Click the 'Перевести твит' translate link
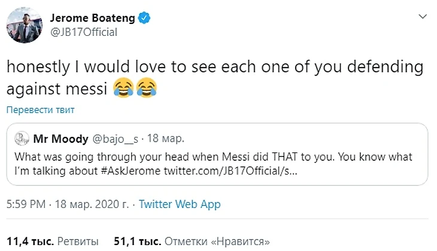This screenshot has width=437, height=251. pyautogui.click(x=41, y=111)
